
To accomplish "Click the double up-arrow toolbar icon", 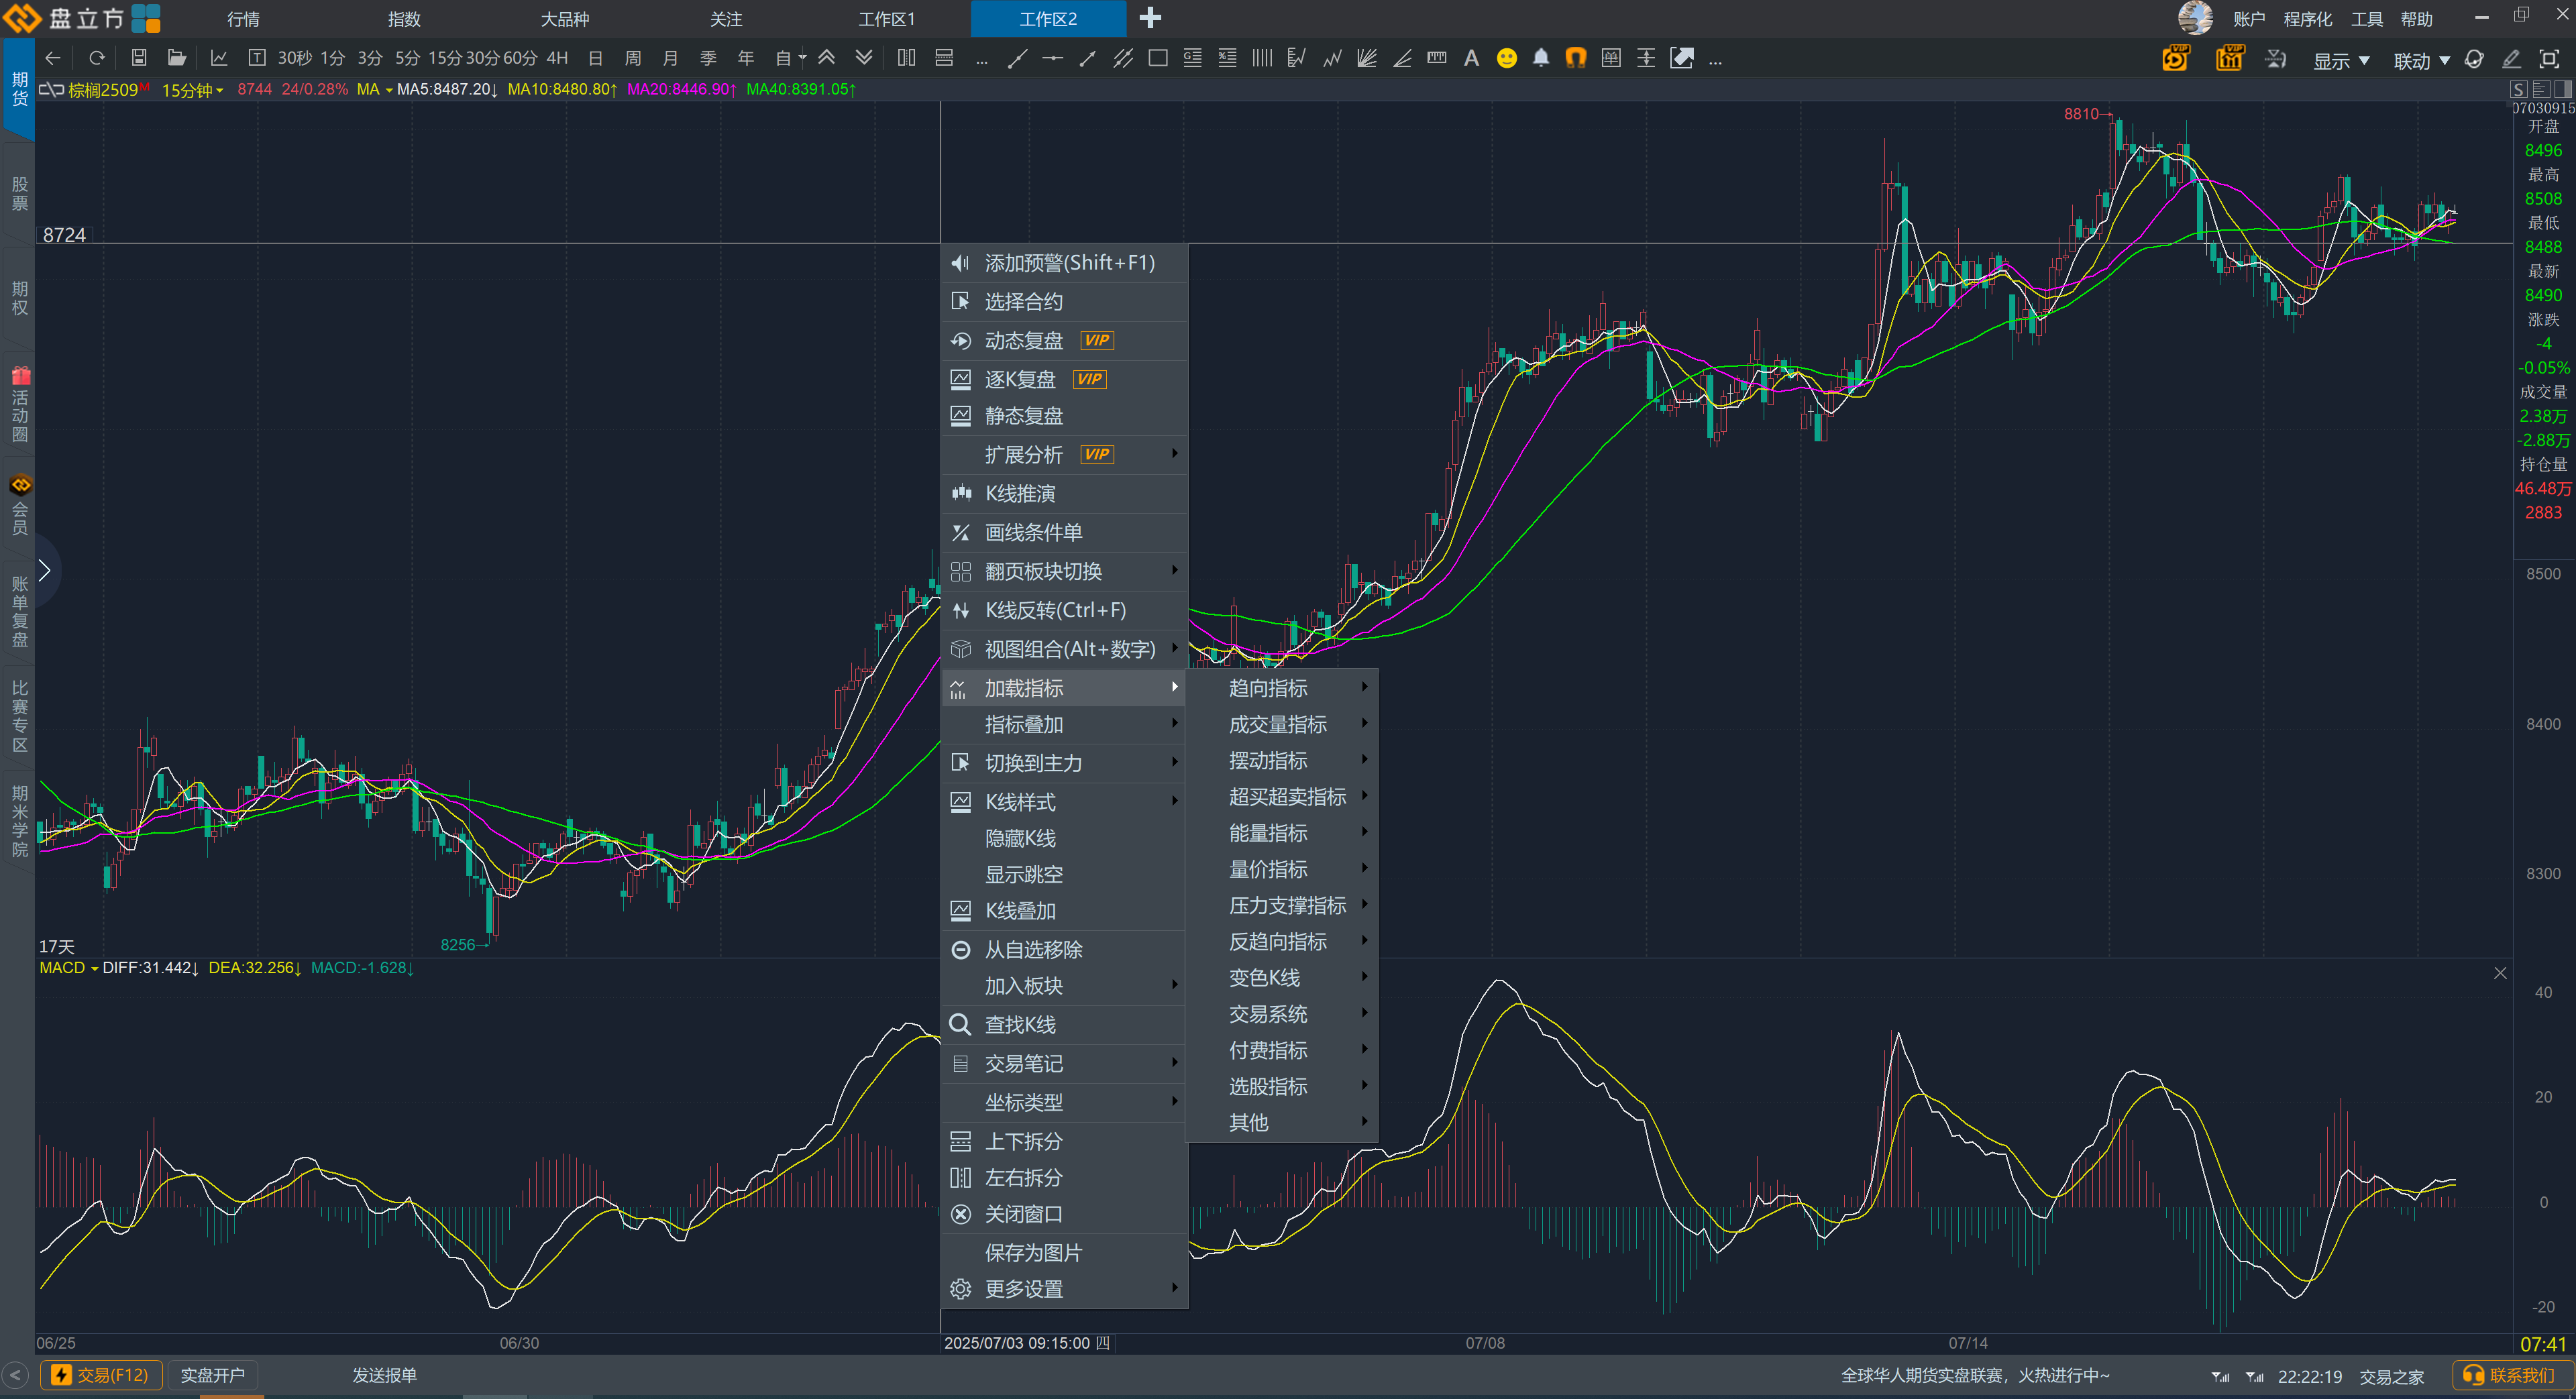I will 827,58.
